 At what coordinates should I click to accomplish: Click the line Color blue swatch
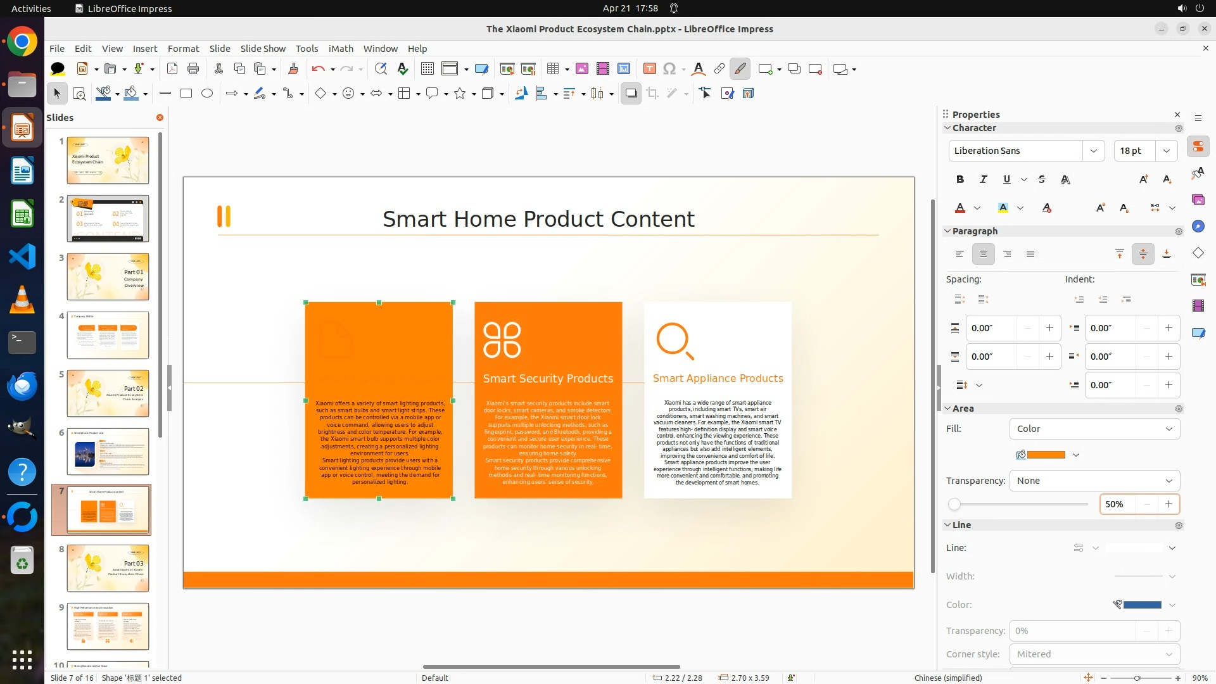coord(1141,605)
